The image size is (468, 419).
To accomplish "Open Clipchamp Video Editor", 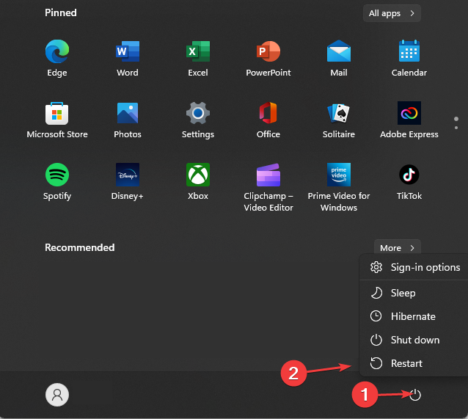I will point(268,187).
